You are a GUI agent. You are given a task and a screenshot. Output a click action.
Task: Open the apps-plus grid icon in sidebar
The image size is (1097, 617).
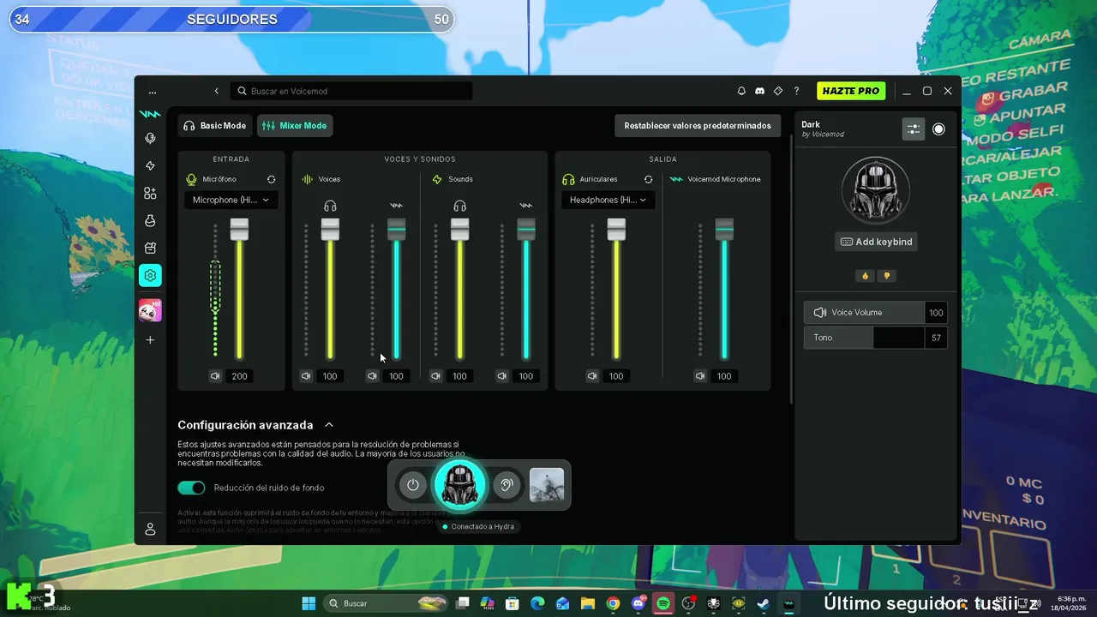tap(150, 194)
